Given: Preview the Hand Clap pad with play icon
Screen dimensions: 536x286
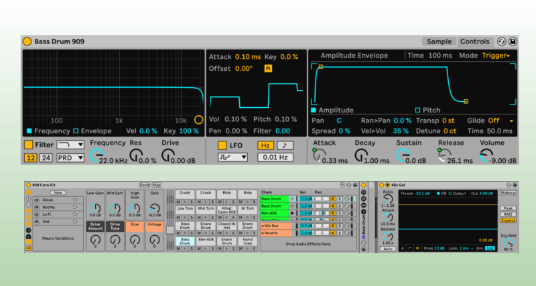Looking at the screenshot, I should coord(247,248).
